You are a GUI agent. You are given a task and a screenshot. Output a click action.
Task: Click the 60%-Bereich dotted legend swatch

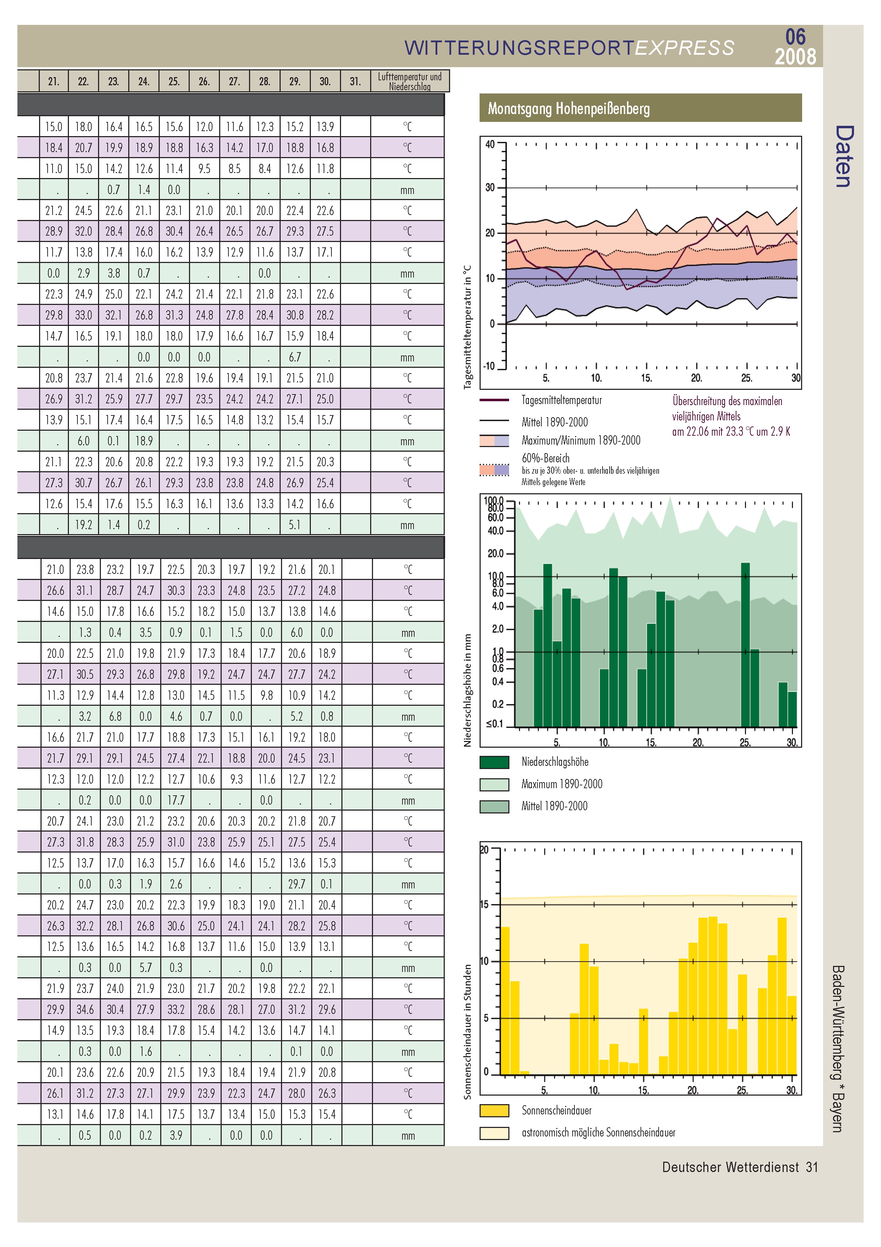pyautogui.click(x=494, y=470)
